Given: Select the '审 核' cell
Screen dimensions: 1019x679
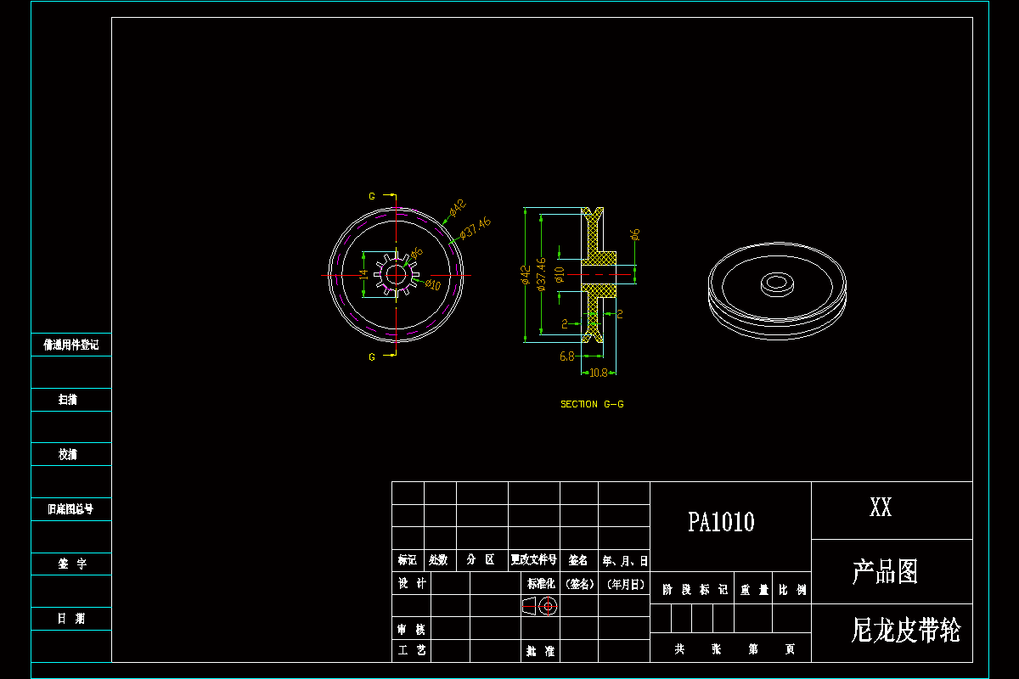Looking at the screenshot, I should (x=411, y=628).
